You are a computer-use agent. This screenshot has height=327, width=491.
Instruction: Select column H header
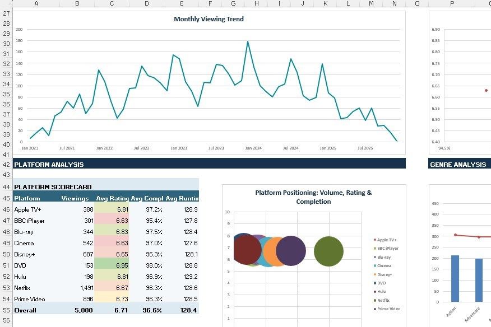click(257, 3)
